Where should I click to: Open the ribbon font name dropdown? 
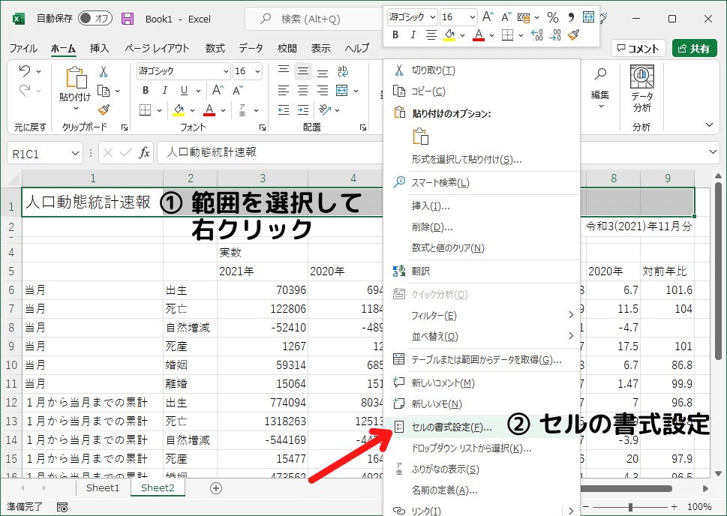(x=226, y=71)
